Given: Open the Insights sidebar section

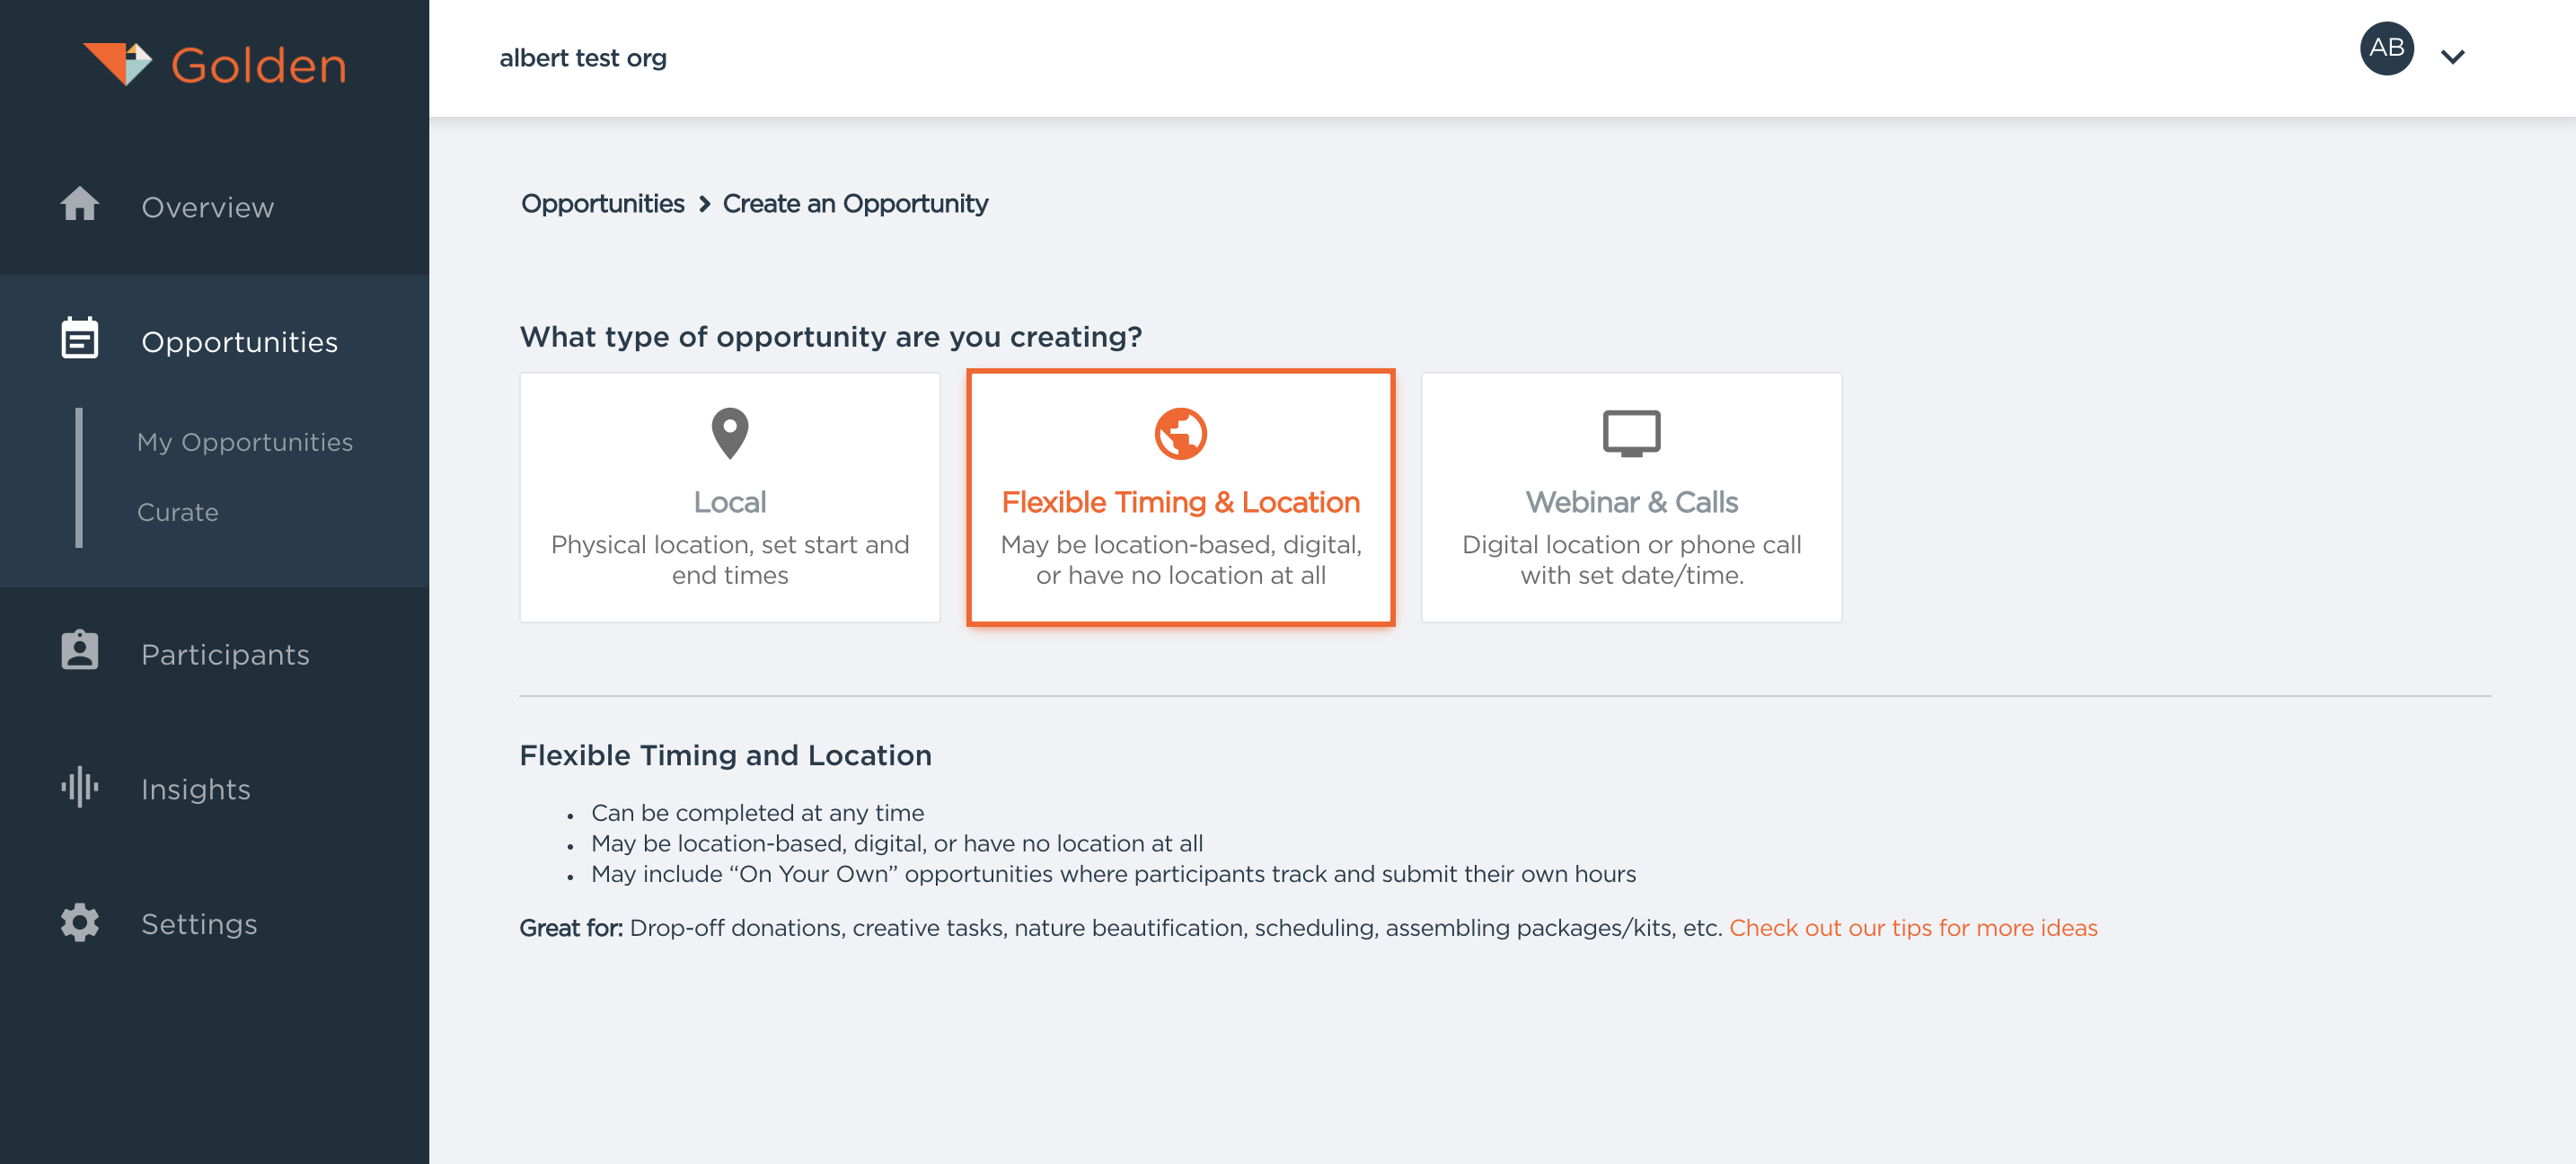Looking at the screenshot, I should (x=196, y=789).
